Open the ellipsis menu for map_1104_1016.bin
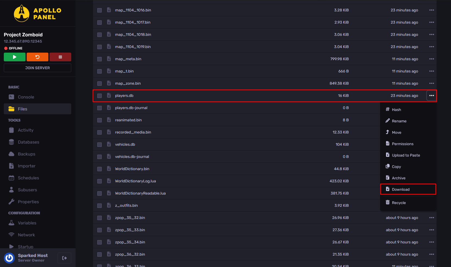451x267 pixels. (x=431, y=10)
